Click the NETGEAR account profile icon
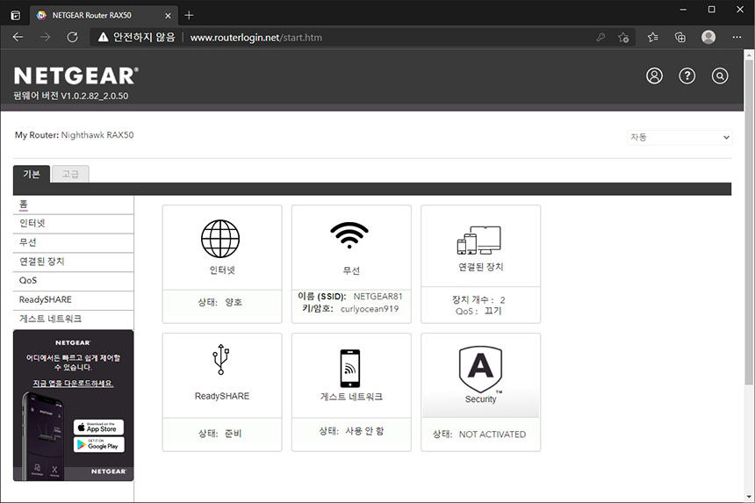Viewport: 755px width, 503px height. [654, 75]
